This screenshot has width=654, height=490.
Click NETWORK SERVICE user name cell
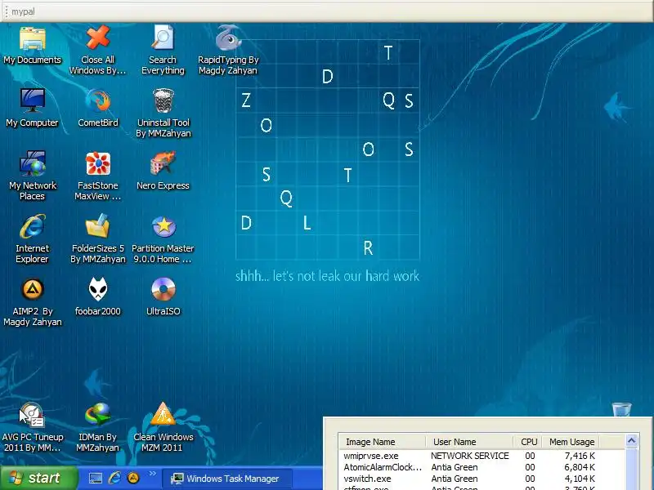(x=469, y=456)
